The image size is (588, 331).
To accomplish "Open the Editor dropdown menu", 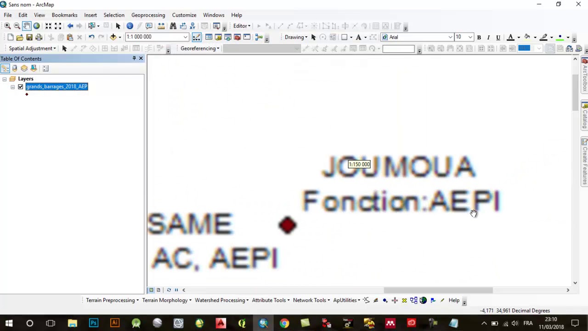I will [x=242, y=26].
